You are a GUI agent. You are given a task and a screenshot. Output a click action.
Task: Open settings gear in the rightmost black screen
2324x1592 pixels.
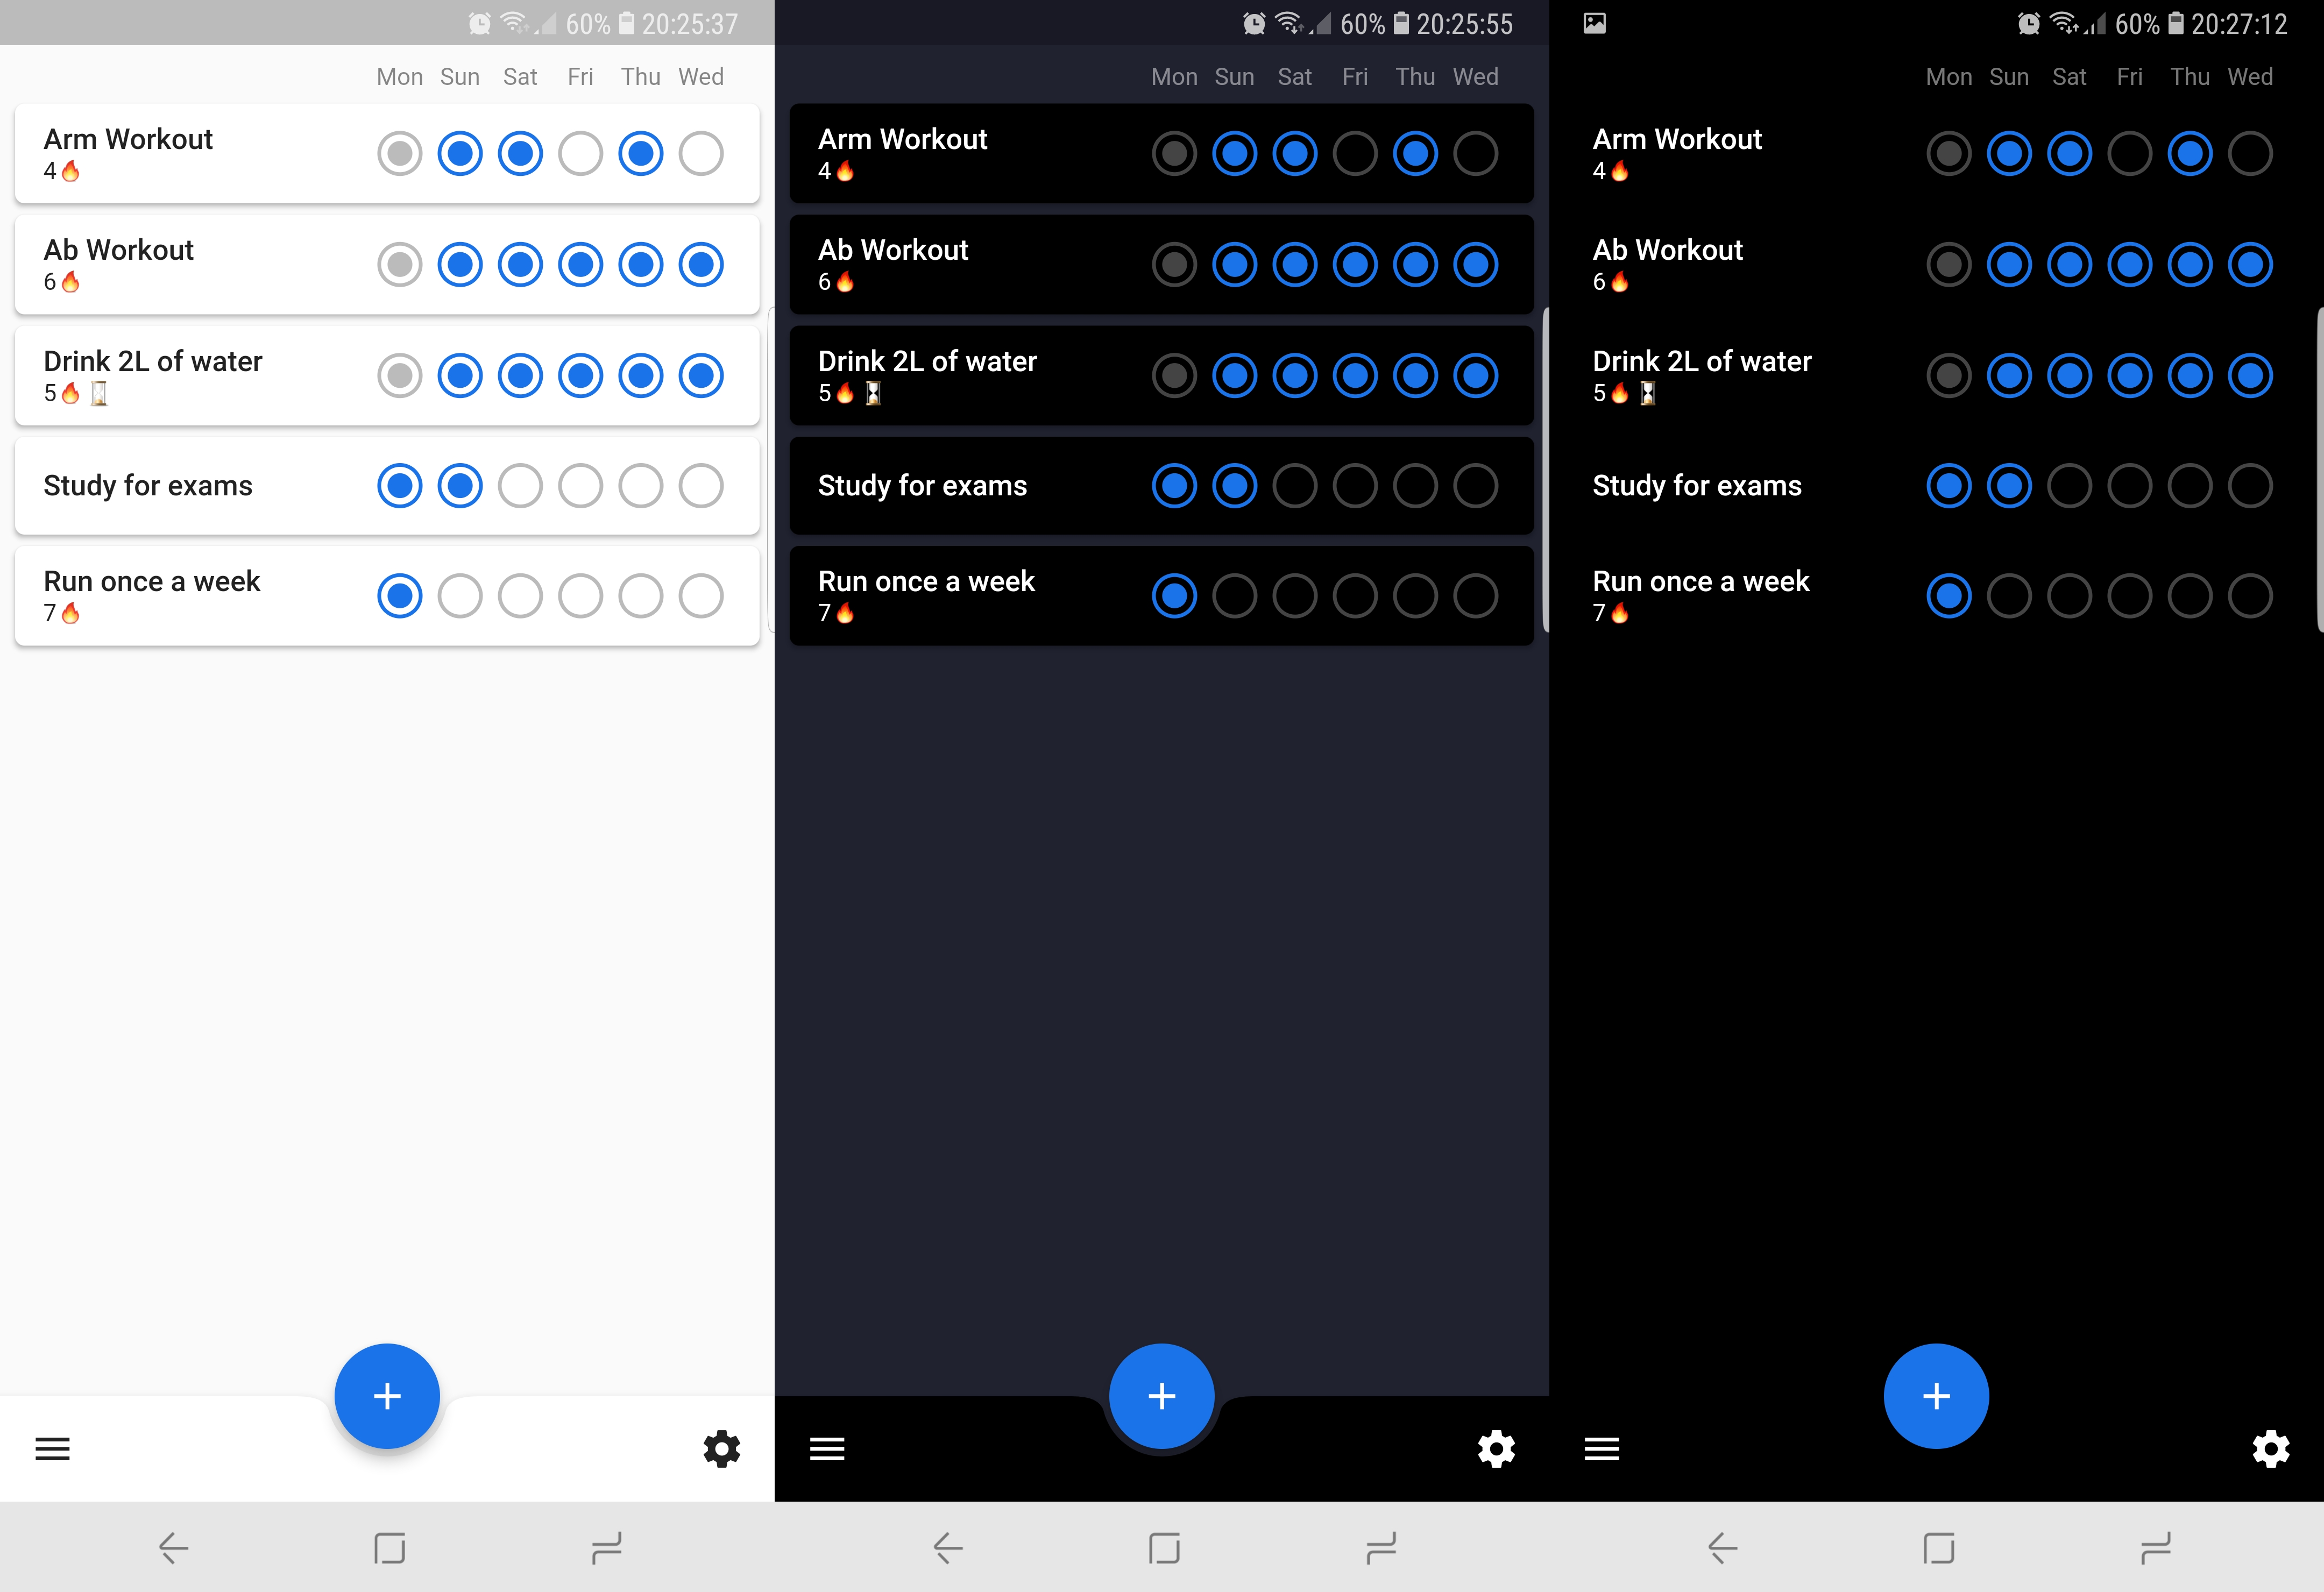[x=2270, y=1448]
